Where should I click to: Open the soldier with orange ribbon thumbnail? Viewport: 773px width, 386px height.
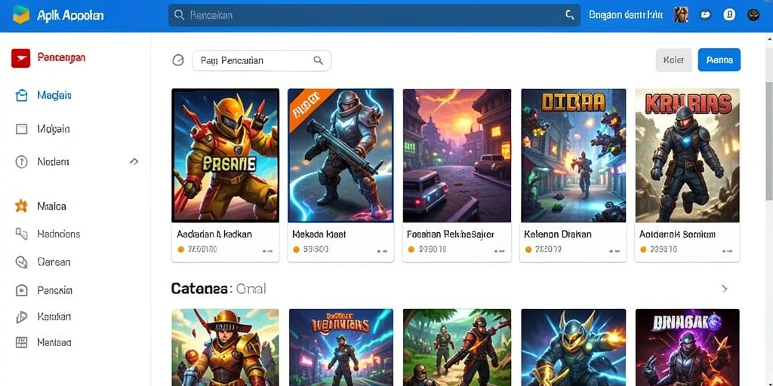coord(340,155)
